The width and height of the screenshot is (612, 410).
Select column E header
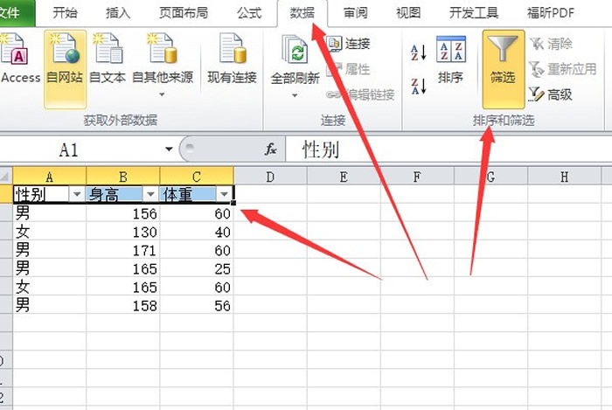tap(344, 177)
